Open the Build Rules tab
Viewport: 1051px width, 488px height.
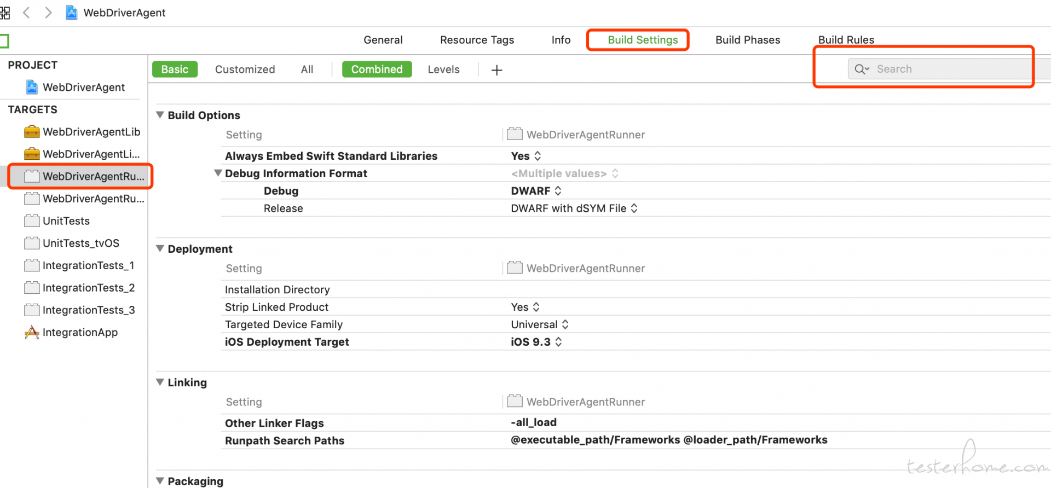pyautogui.click(x=846, y=40)
